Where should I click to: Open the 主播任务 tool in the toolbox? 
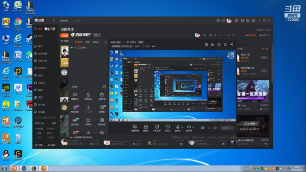[x=102, y=96]
